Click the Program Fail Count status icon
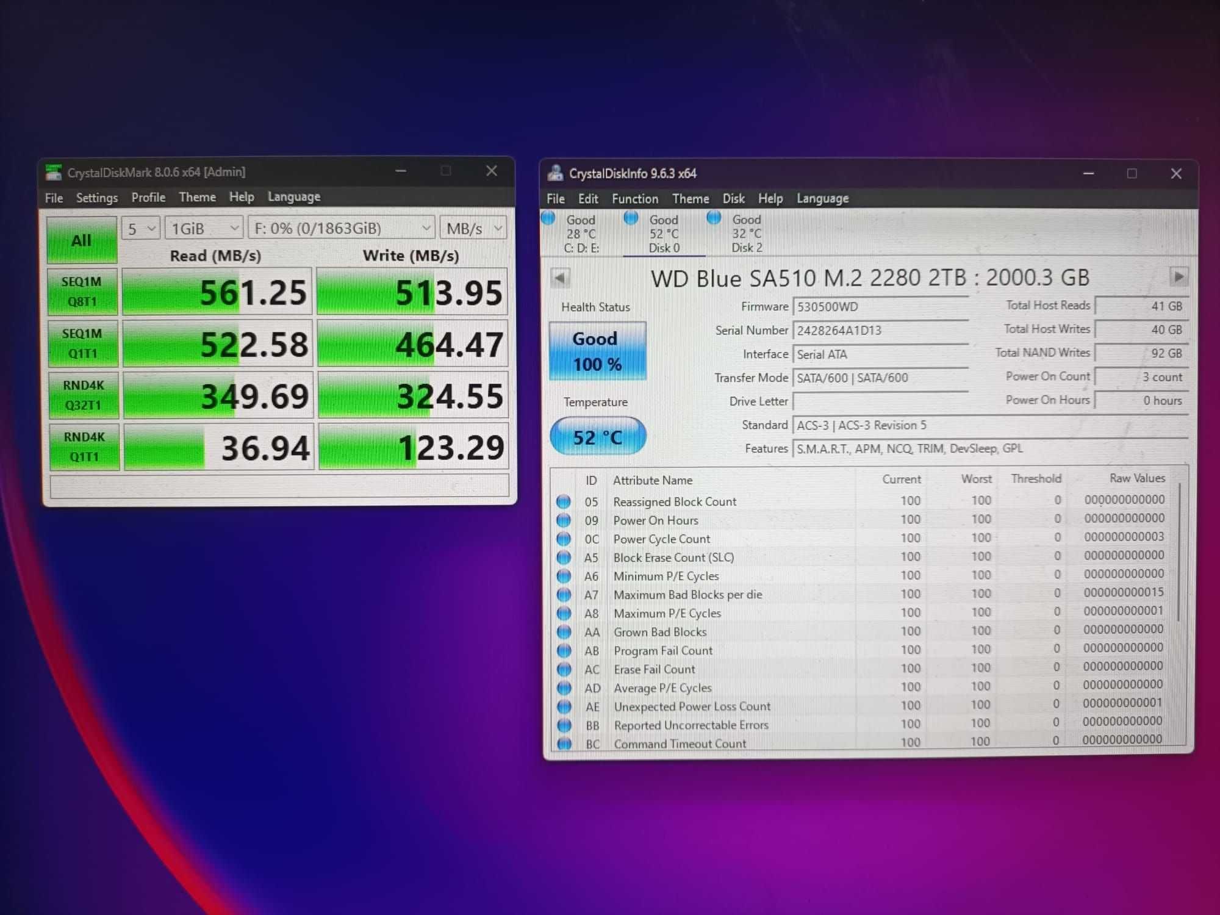Image resolution: width=1220 pixels, height=915 pixels. (565, 651)
